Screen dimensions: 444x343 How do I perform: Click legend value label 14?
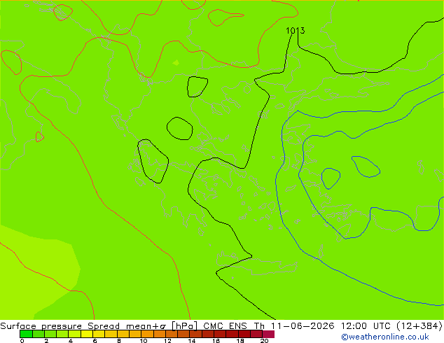pos(192,341)
